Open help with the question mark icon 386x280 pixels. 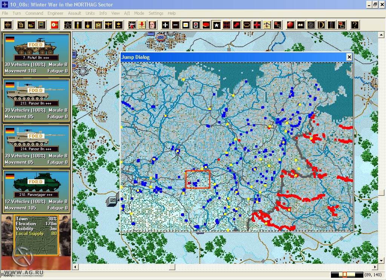[x=354, y=25]
